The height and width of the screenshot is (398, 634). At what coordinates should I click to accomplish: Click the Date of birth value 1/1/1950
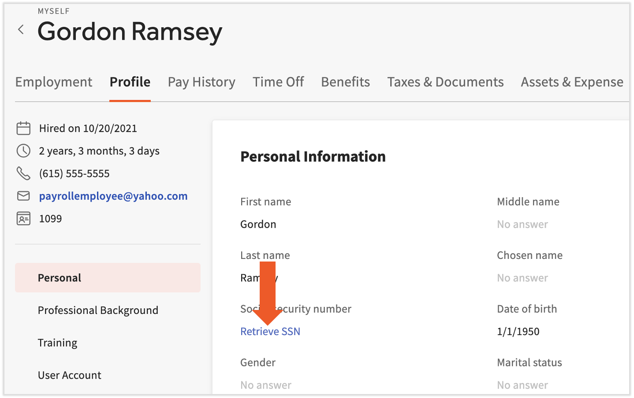tap(518, 332)
